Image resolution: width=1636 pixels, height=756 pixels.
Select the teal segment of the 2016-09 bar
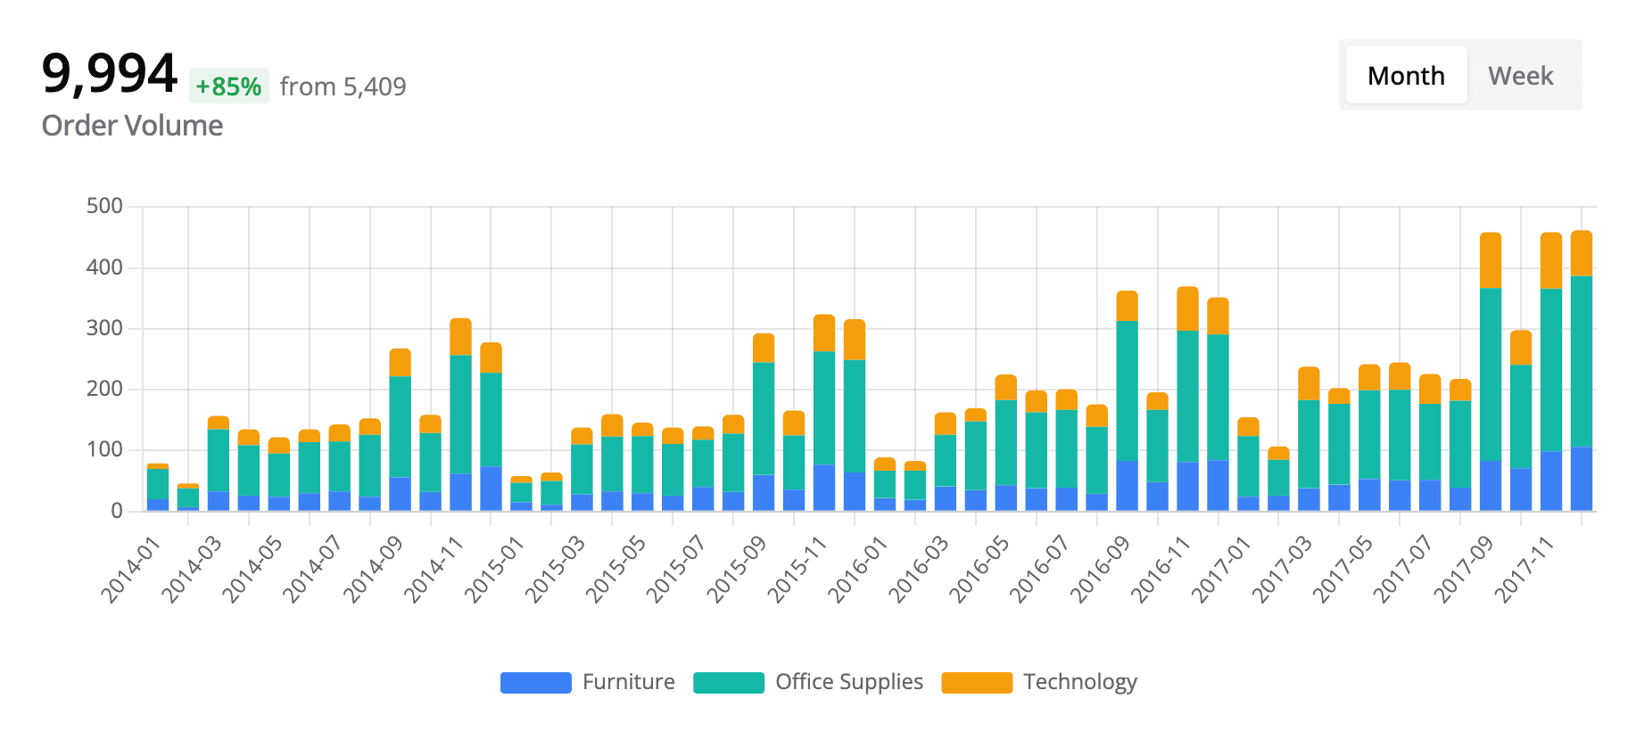1127,390
